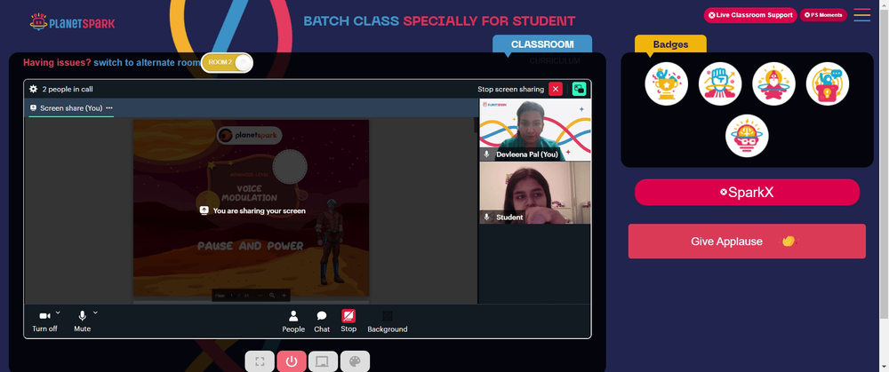Click the green screen layout icon
889x372 pixels.
[579, 89]
